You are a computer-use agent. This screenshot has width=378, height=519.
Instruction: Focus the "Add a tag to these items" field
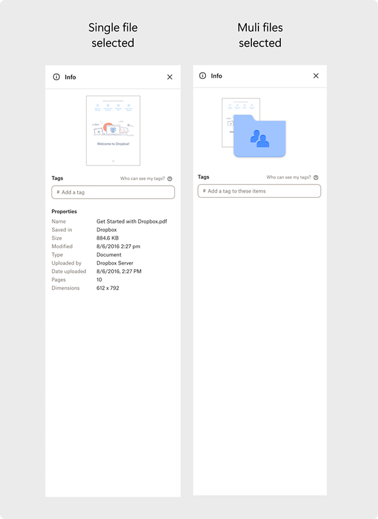(x=259, y=191)
